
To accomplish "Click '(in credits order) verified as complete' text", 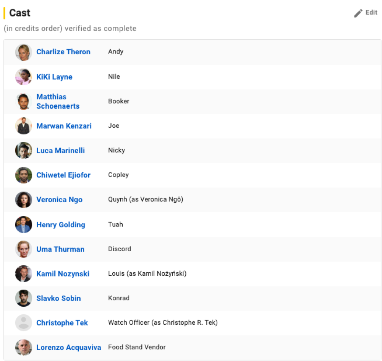I will click(x=70, y=29).
